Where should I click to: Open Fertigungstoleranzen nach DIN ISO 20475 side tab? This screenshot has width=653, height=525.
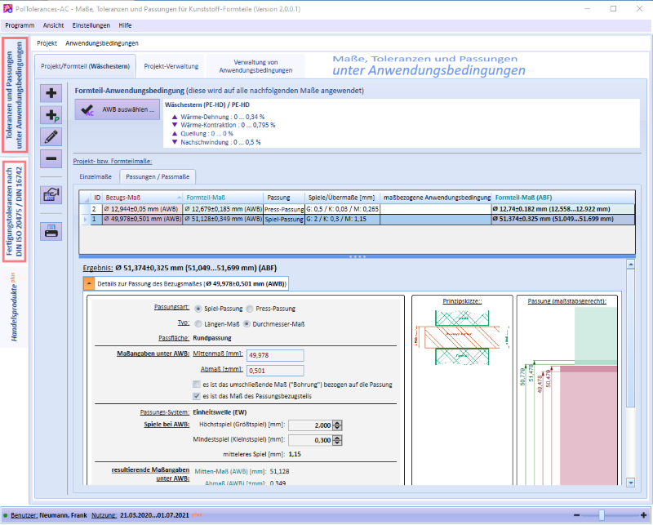15,211
